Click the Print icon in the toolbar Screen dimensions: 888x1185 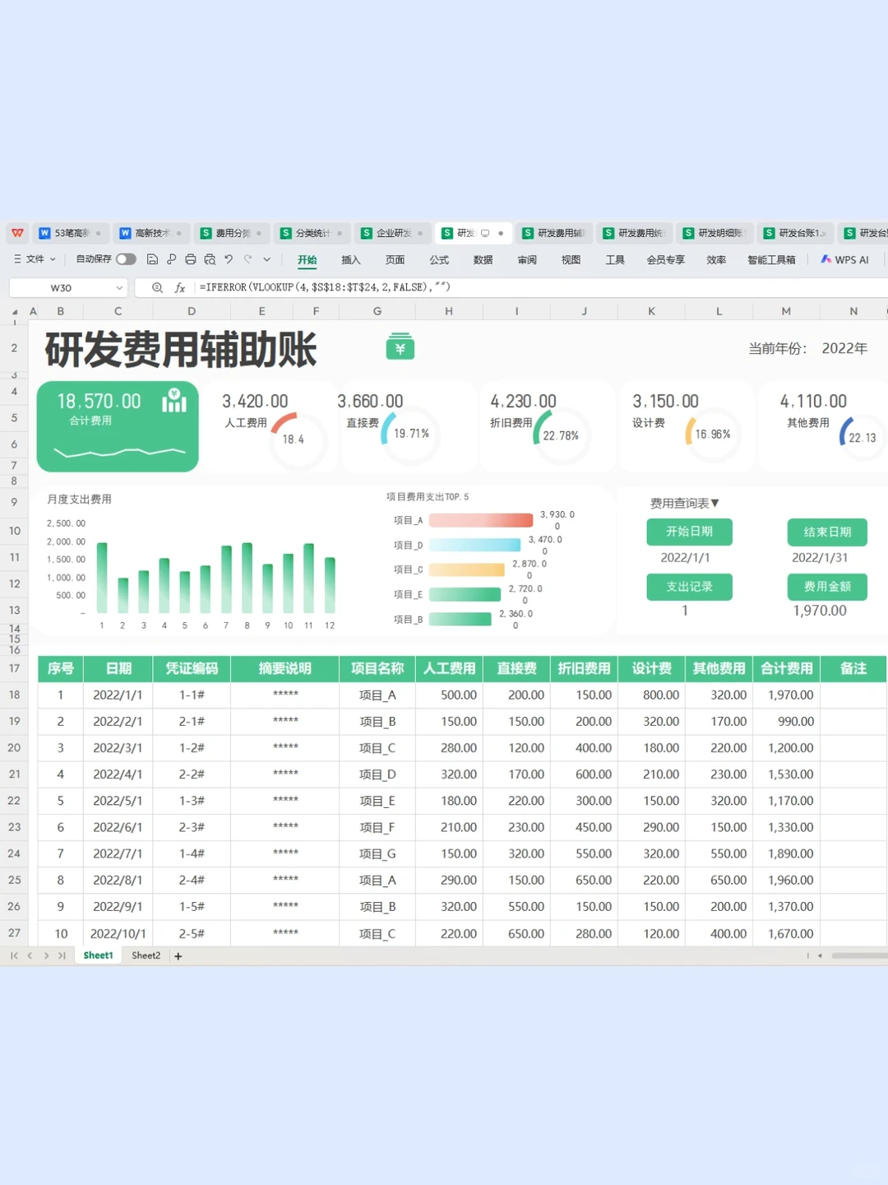click(x=190, y=259)
